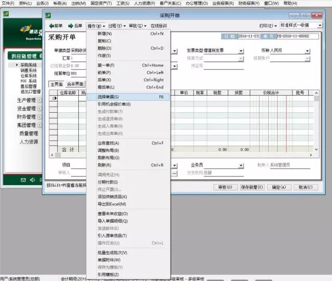Choose 刷新布局(G) menu entry

(x=128, y=158)
